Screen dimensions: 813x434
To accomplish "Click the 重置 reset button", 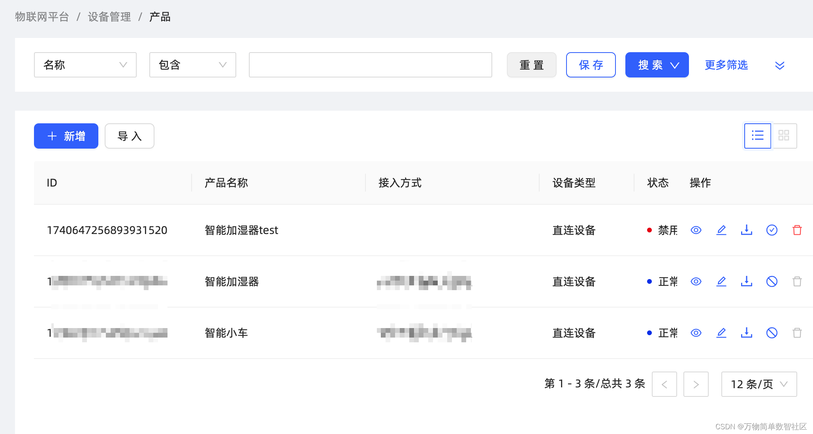I will (532, 65).
